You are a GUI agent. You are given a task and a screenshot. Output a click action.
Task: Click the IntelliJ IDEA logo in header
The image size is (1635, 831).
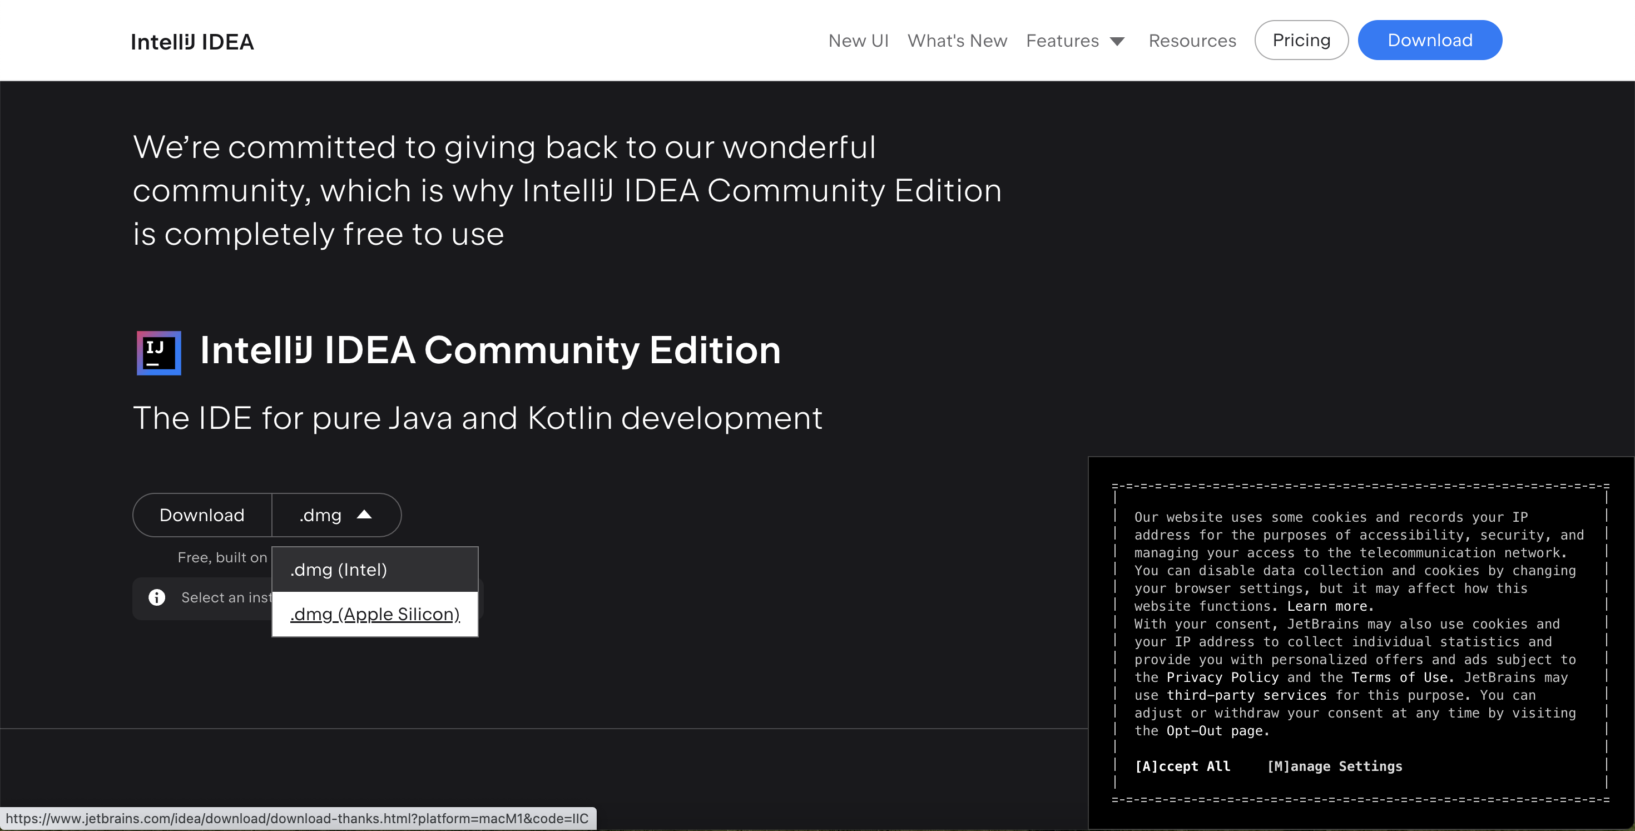click(x=192, y=42)
